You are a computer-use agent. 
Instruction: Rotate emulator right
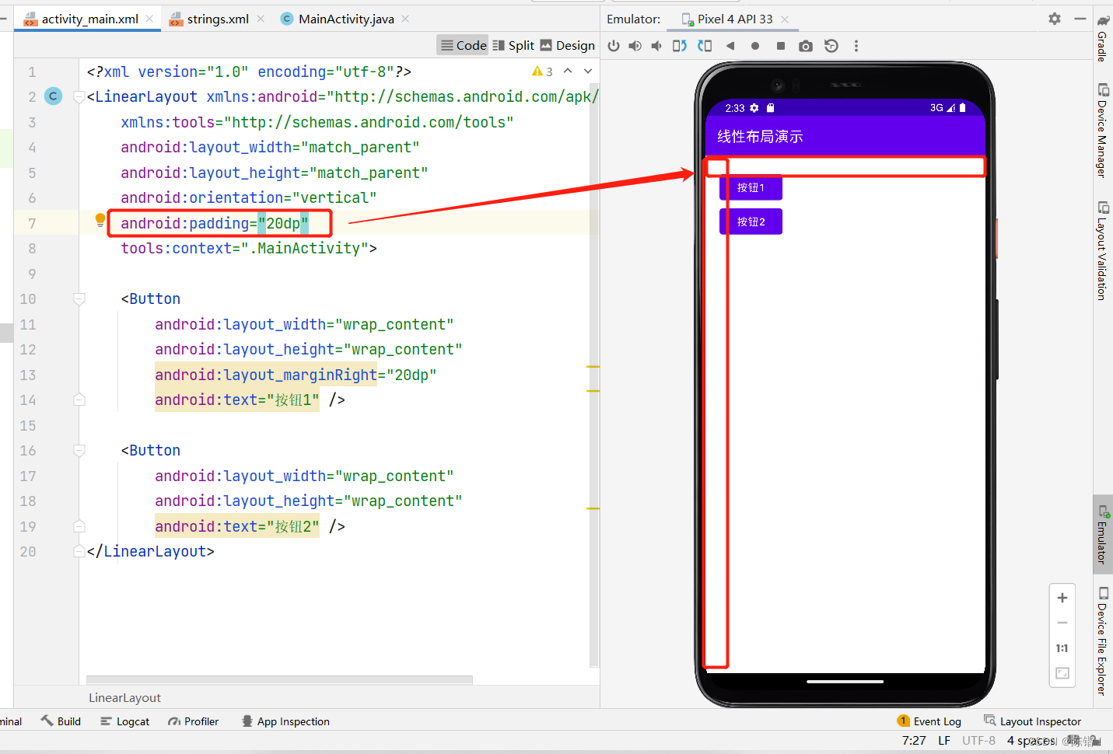[x=705, y=46]
